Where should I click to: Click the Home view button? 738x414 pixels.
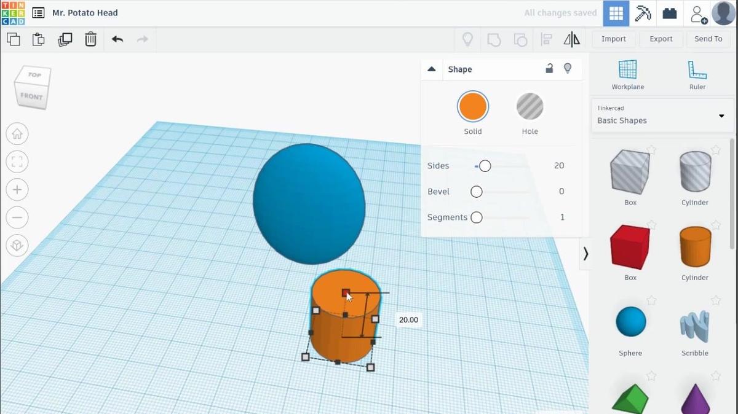pos(17,134)
